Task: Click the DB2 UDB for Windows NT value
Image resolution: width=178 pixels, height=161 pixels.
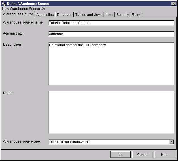Action: (69, 142)
